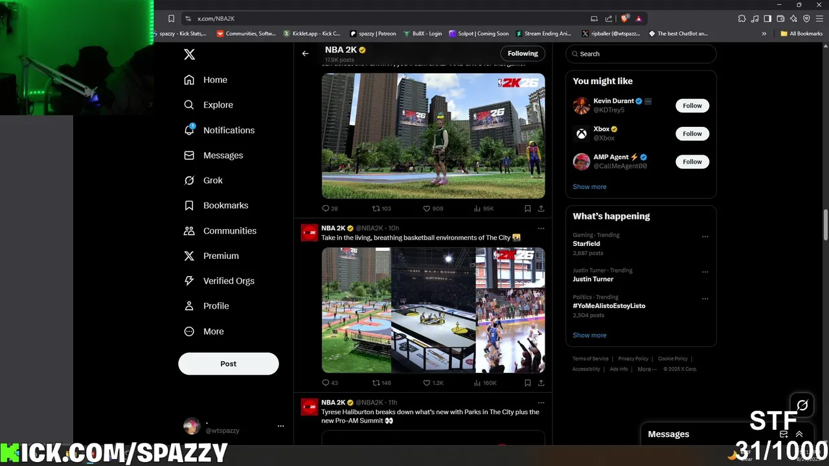Screen dimensions: 829x466
Task: Click the Verified Orgs lightning icon
Action: pos(189,281)
